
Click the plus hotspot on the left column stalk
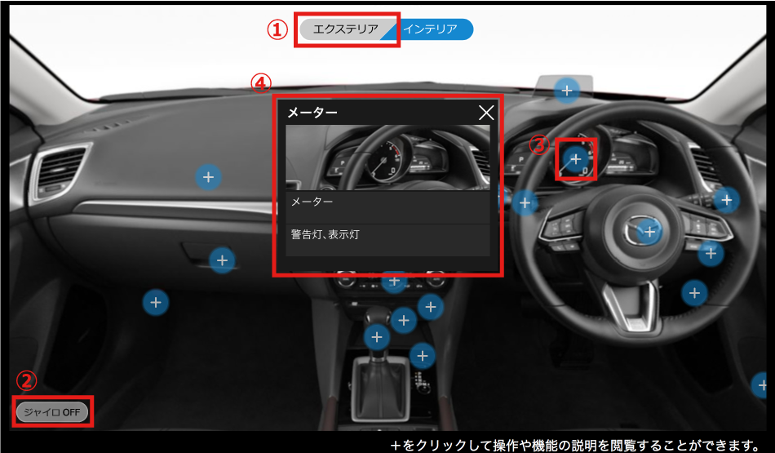coord(525,202)
